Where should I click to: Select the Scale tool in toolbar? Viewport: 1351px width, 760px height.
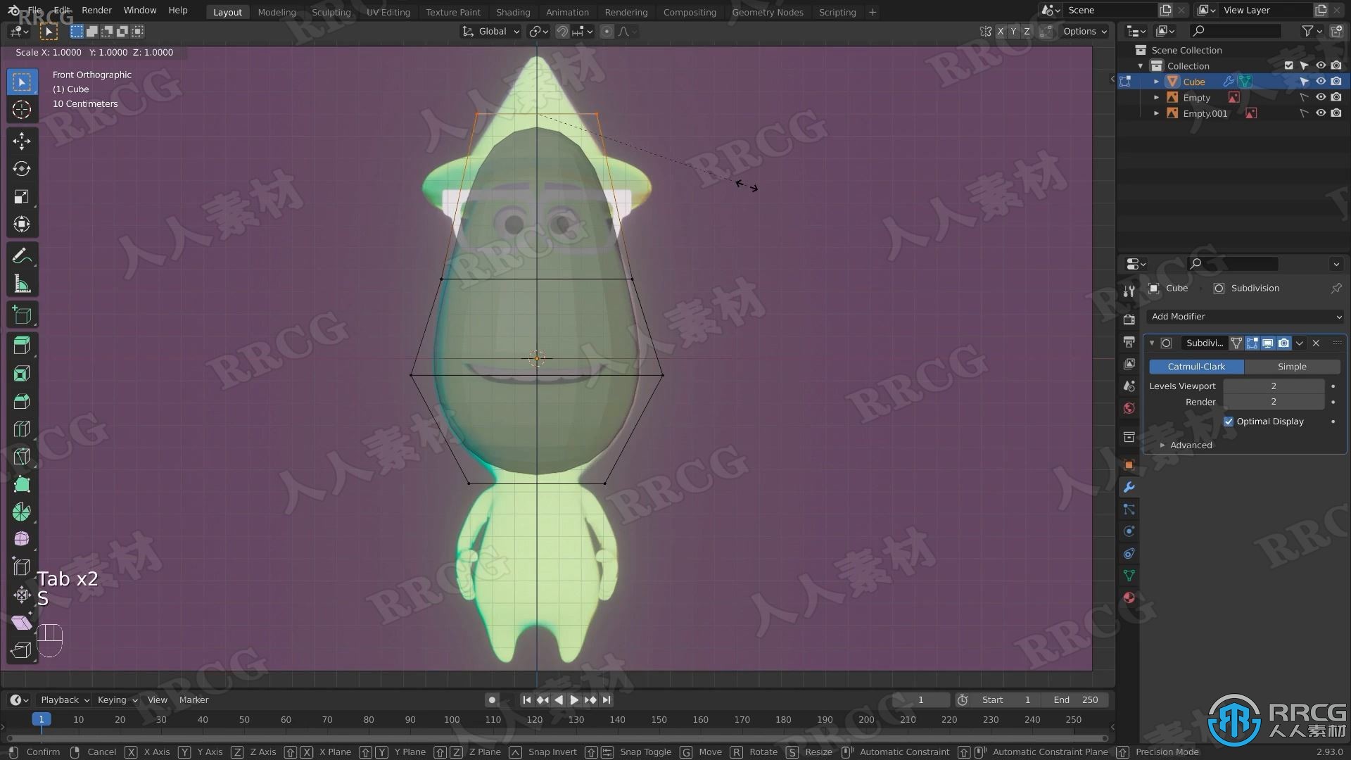(23, 196)
